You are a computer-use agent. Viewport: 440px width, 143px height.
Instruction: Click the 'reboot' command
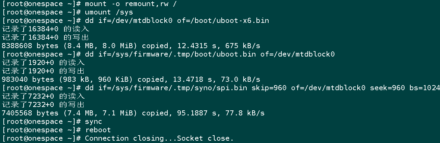point(98,130)
